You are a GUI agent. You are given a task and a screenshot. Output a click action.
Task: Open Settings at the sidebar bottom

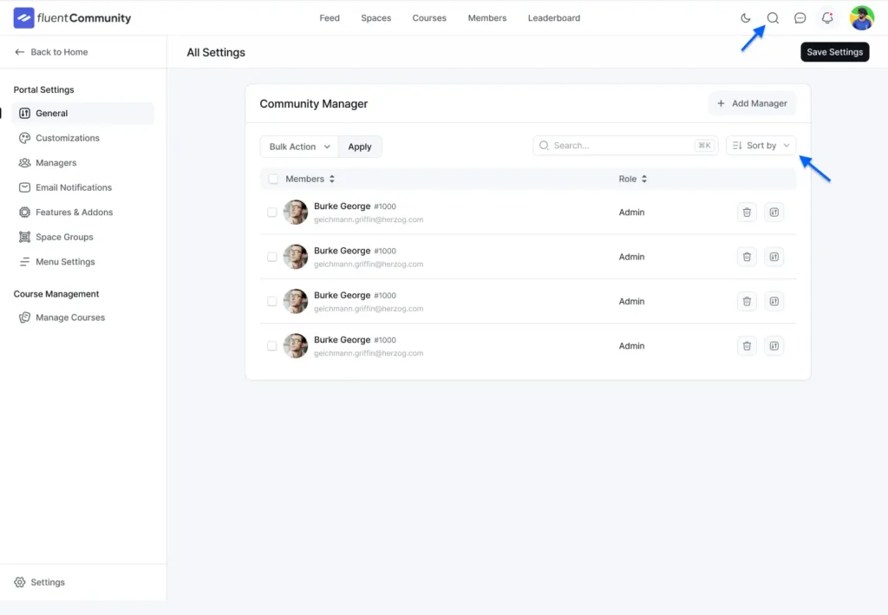coord(40,582)
